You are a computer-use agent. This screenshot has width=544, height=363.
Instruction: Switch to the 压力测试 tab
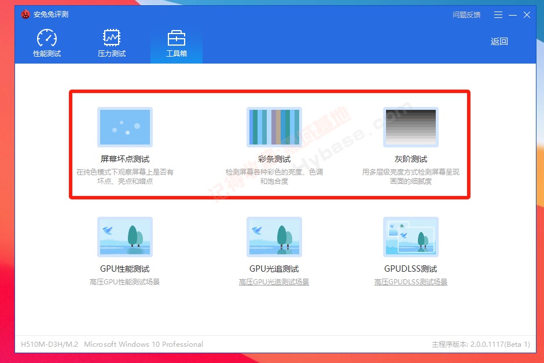111,43
